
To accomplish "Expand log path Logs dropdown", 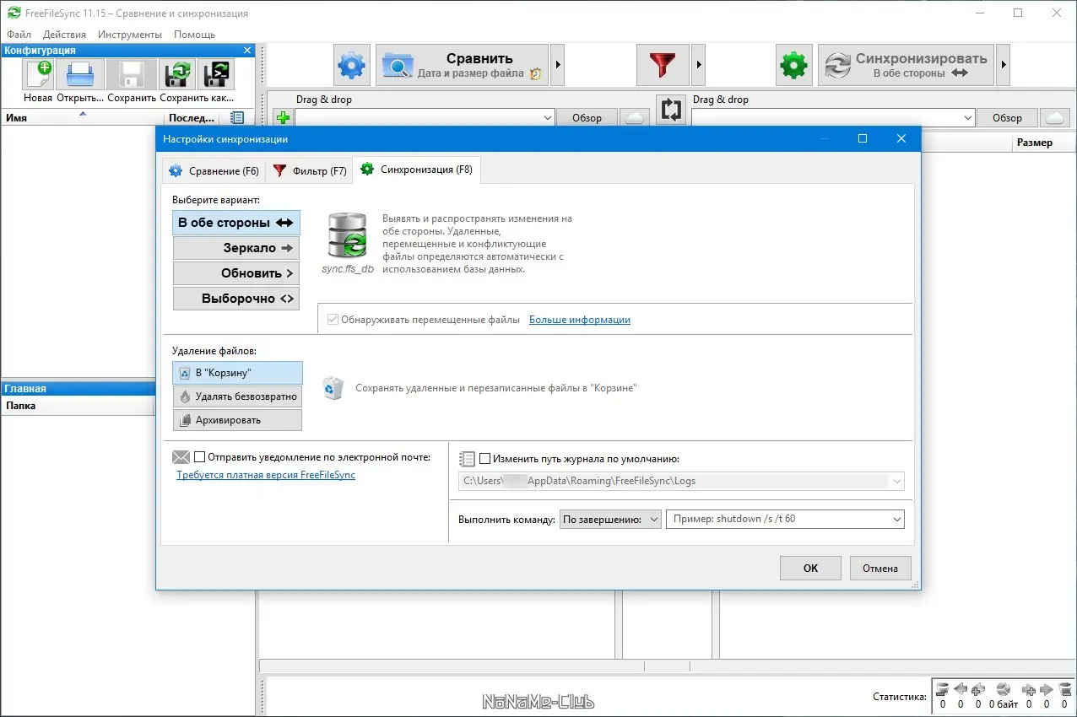I will pos(896,482).
